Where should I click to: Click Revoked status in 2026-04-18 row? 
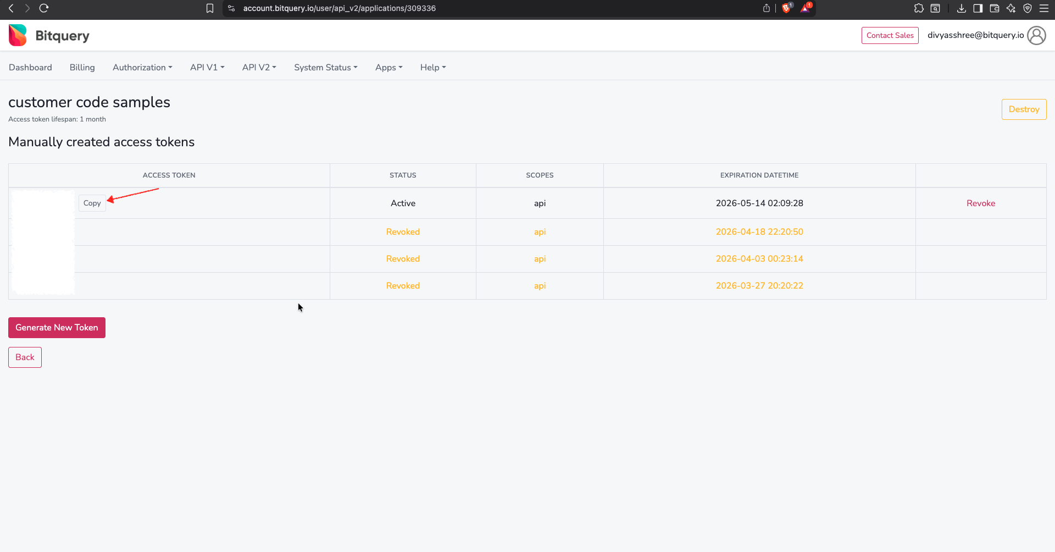click(x=403, y=232)
